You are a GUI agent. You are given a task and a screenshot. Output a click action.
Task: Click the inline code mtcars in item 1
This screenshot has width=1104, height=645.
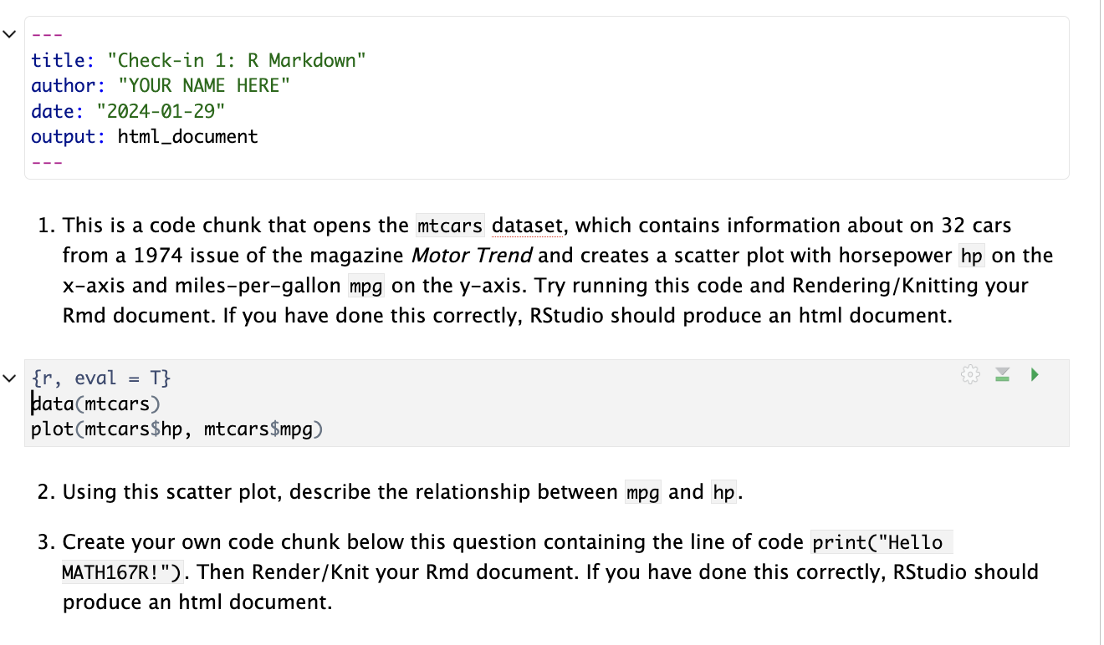[x=450, y=226]
